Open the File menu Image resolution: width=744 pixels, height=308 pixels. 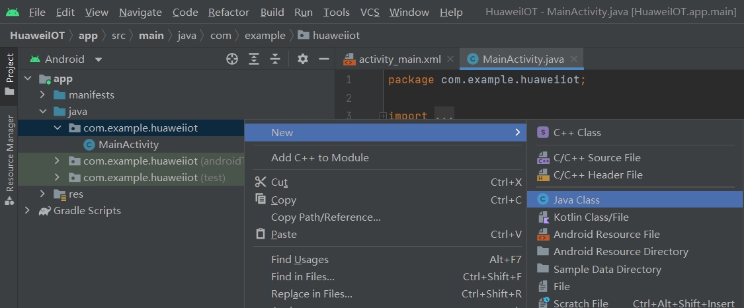(37, 13)
